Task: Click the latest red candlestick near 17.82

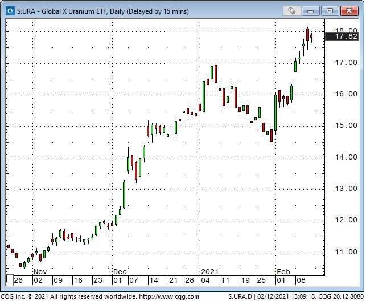Action: (x=311, y=36)
